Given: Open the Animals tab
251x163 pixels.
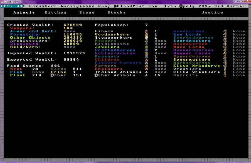Looking at the screenshot, I should [x=24, y=13].
